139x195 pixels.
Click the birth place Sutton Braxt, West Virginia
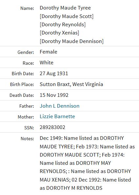point(71,84)
